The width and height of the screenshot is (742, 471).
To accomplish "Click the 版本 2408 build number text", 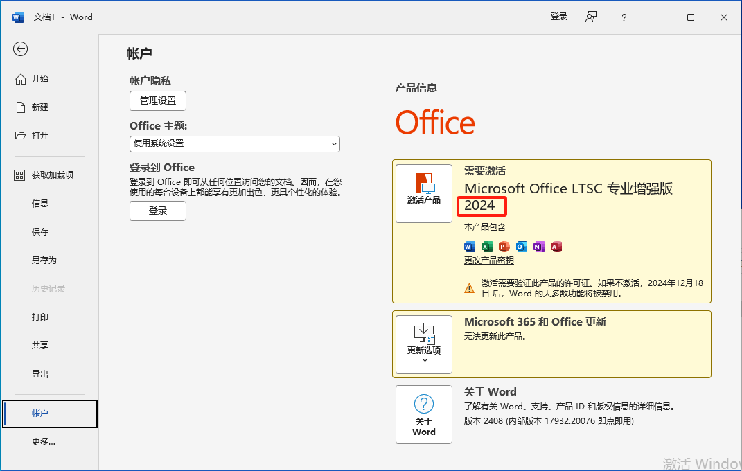I will 549,421.
